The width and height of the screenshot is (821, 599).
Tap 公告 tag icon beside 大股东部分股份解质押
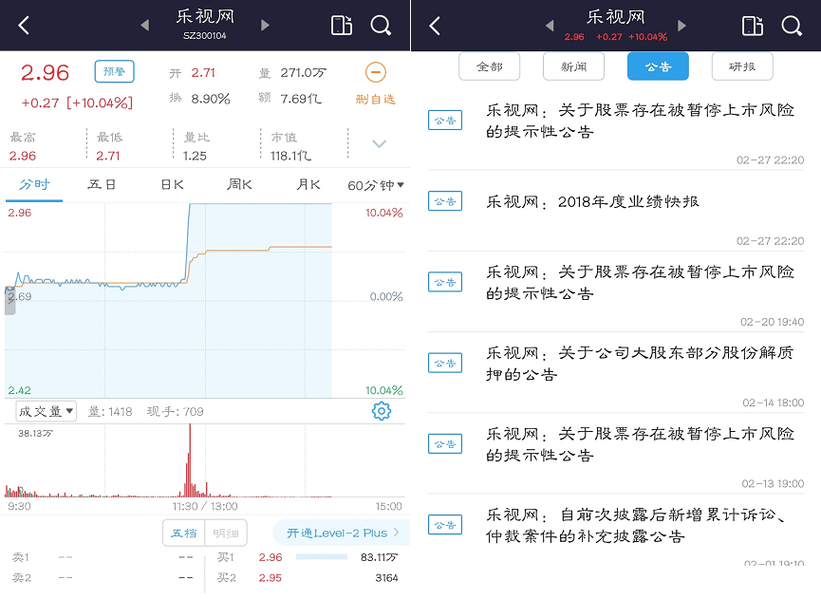tap(445, 363)
